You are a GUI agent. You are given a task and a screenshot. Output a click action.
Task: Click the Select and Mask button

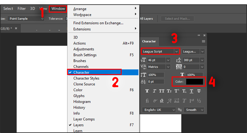pyautogui.click(x=178, y=18)
